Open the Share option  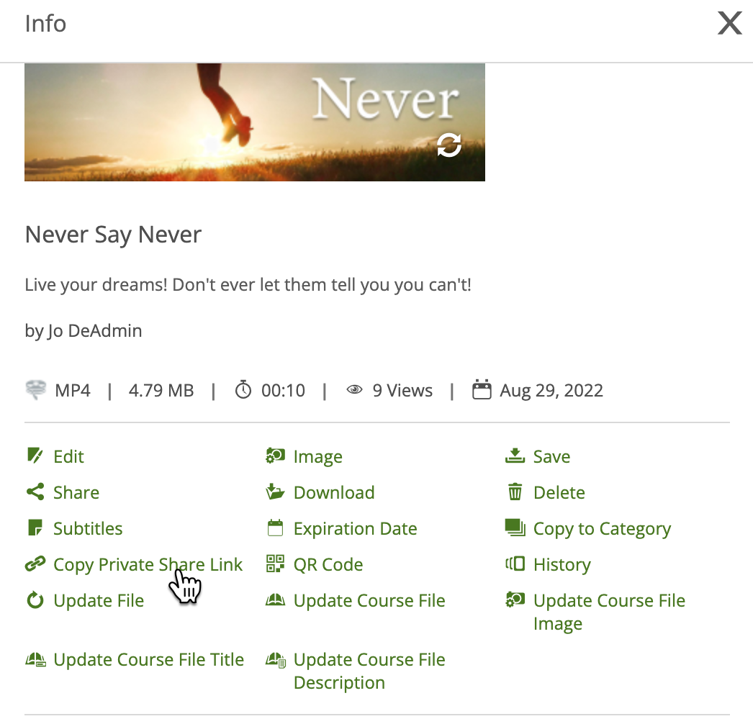(x=76, y=492)
